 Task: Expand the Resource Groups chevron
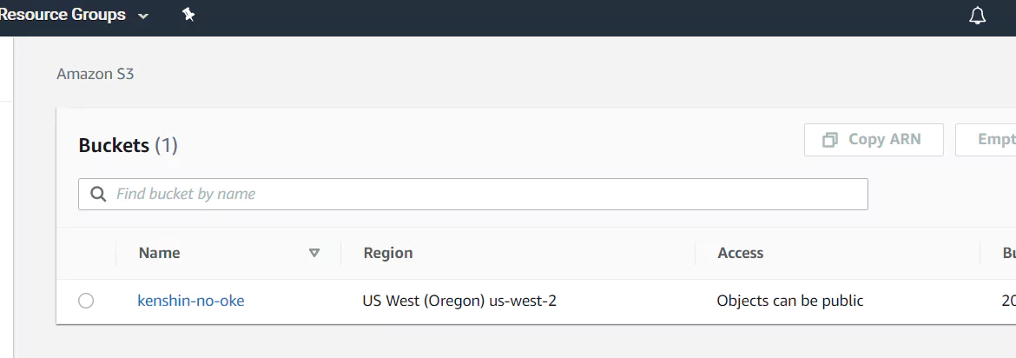click(x=143, y=16)
